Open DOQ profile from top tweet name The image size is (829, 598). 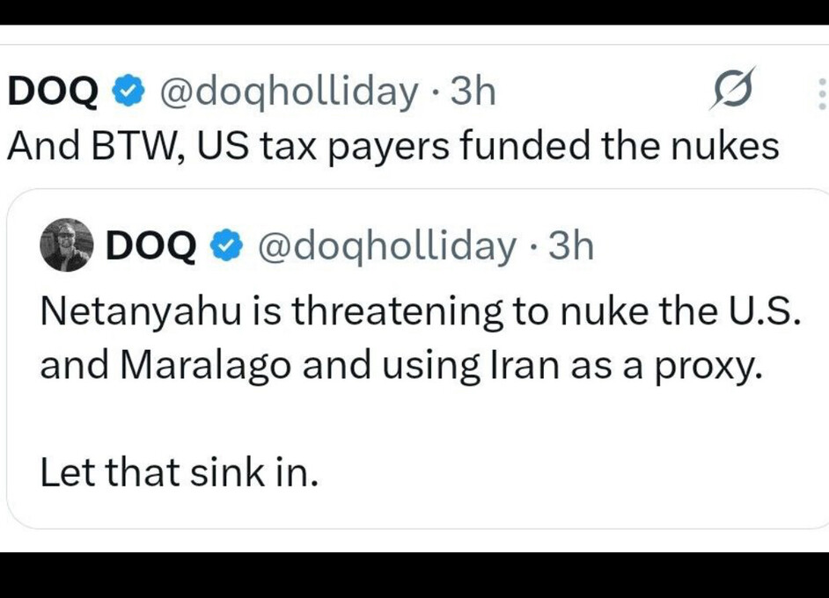point(52,91)
